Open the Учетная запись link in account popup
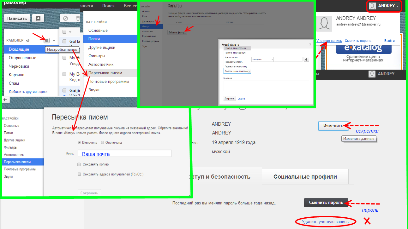 click(x=329, y=41)
